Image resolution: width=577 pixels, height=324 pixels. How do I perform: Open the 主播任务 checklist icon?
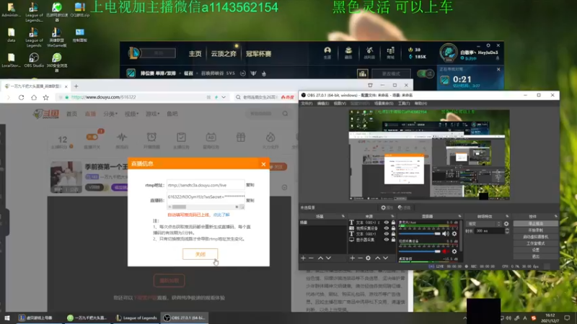(181, 138)
